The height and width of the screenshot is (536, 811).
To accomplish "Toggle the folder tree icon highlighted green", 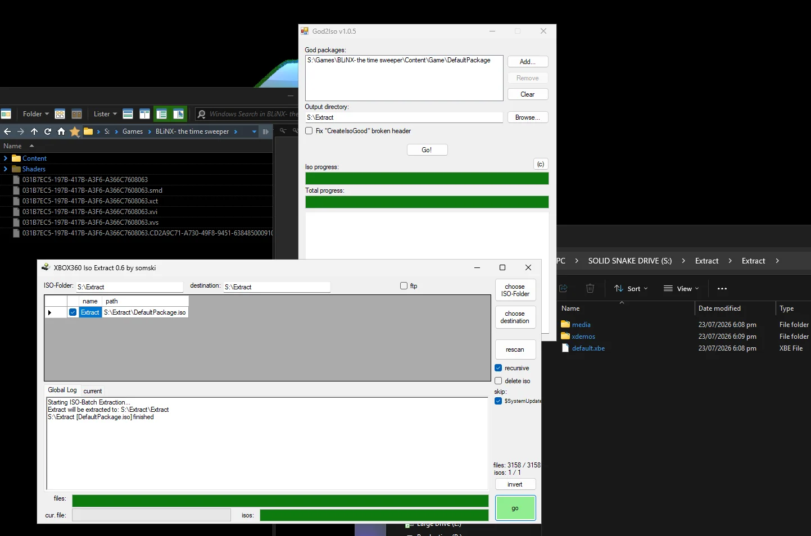I will pos(162,114).
